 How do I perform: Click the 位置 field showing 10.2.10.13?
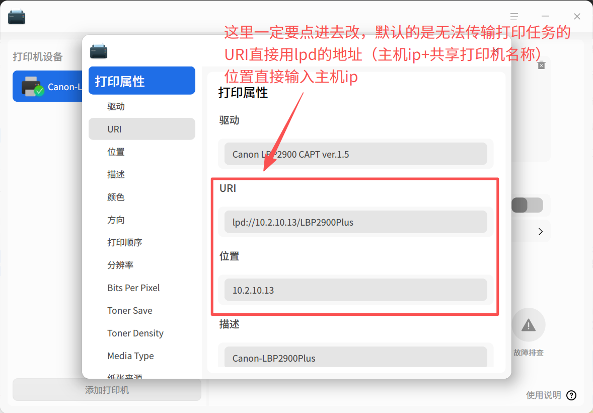click(355, 290)
